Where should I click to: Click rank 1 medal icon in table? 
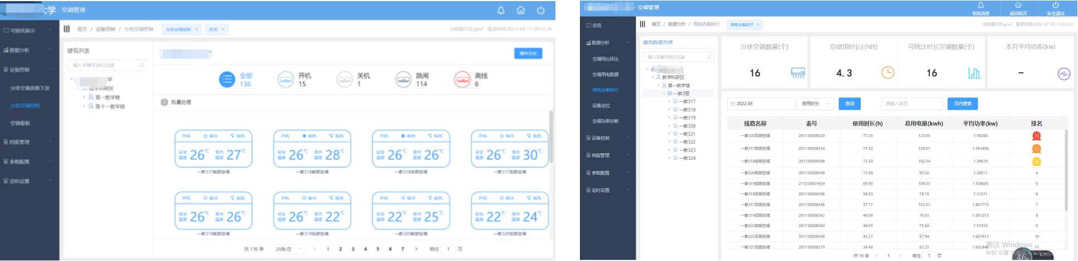pos(1036,136)
